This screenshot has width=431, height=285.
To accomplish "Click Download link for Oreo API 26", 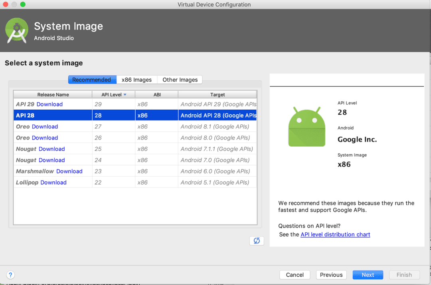I will tap(45, 138).
